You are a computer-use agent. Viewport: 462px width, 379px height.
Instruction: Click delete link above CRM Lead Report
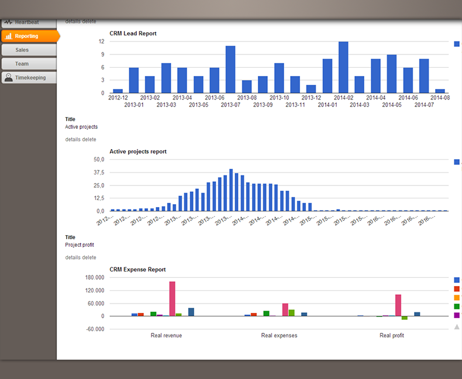(x=89, y=22)
